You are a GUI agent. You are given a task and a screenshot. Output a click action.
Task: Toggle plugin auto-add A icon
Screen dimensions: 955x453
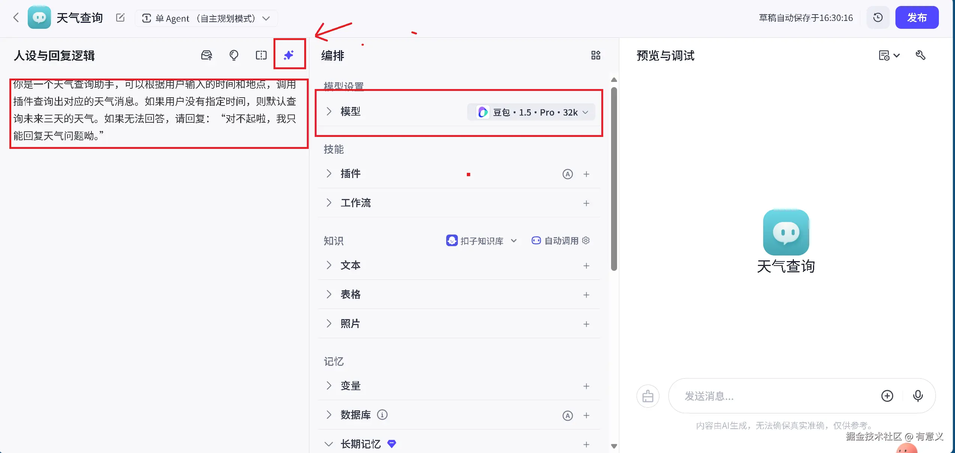pos(568,174)
